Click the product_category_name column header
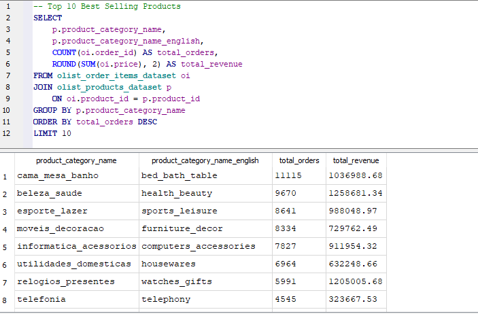 point(77,160)
